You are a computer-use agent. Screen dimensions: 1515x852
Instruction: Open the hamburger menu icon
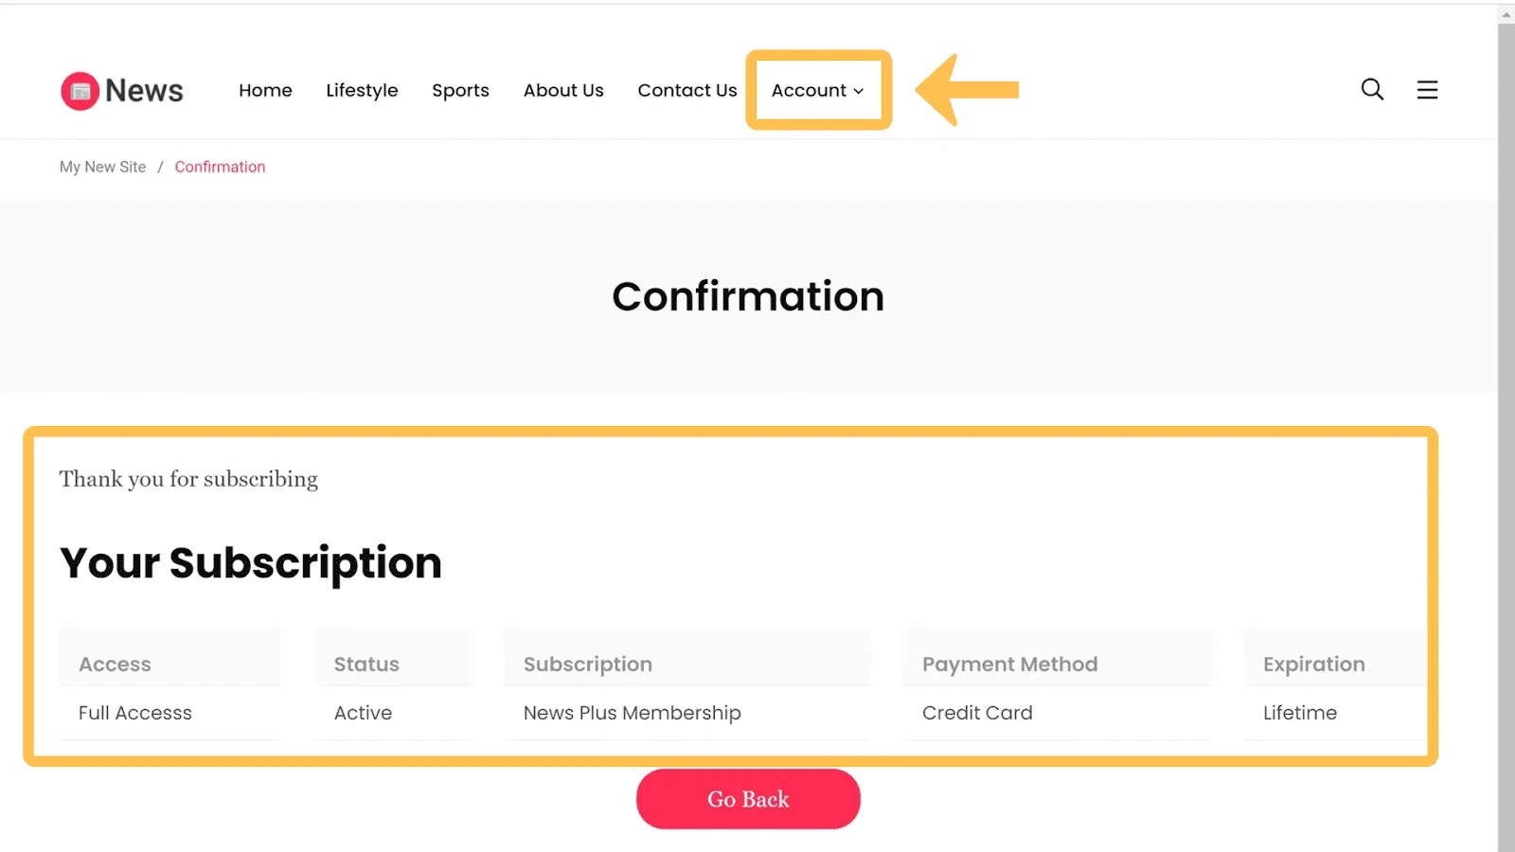coord(1427,90)
